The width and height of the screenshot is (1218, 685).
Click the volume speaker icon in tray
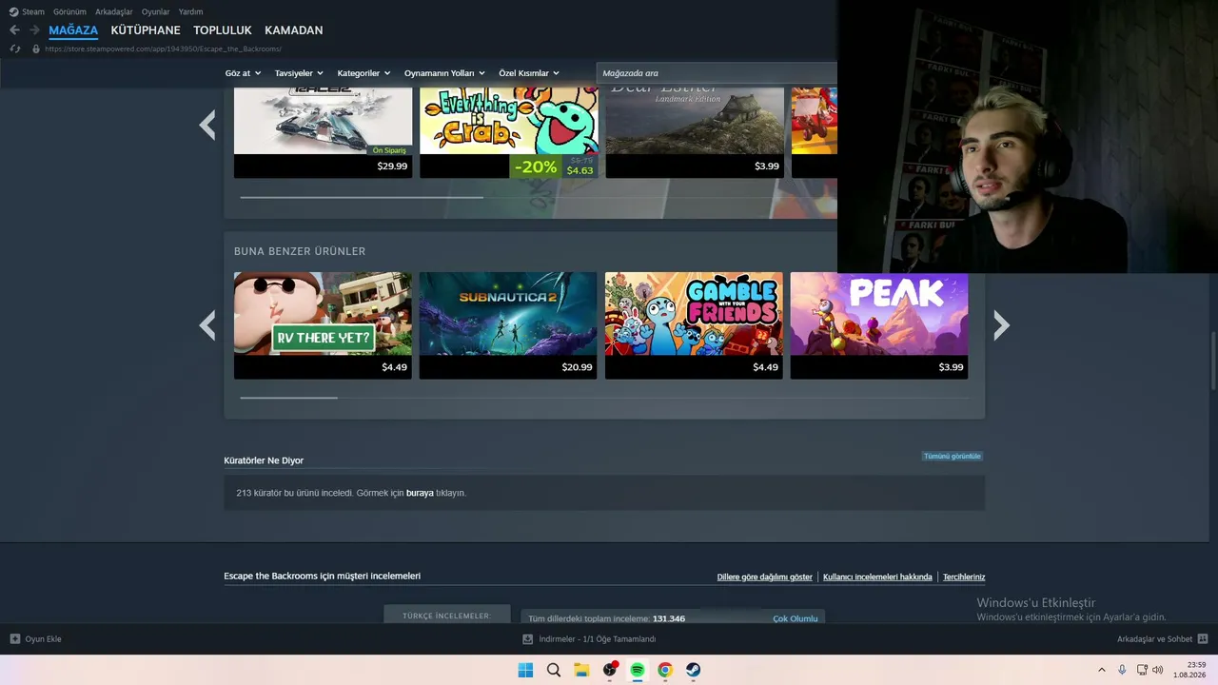coord(1158,670)
